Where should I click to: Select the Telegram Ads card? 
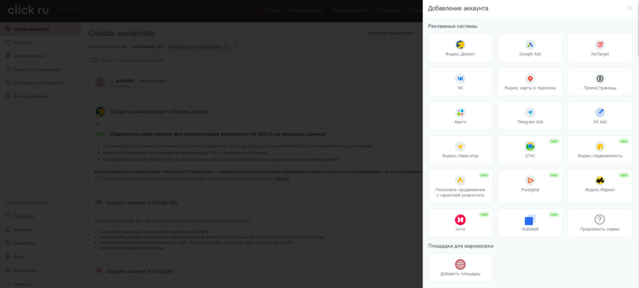[x=530, y=116]
